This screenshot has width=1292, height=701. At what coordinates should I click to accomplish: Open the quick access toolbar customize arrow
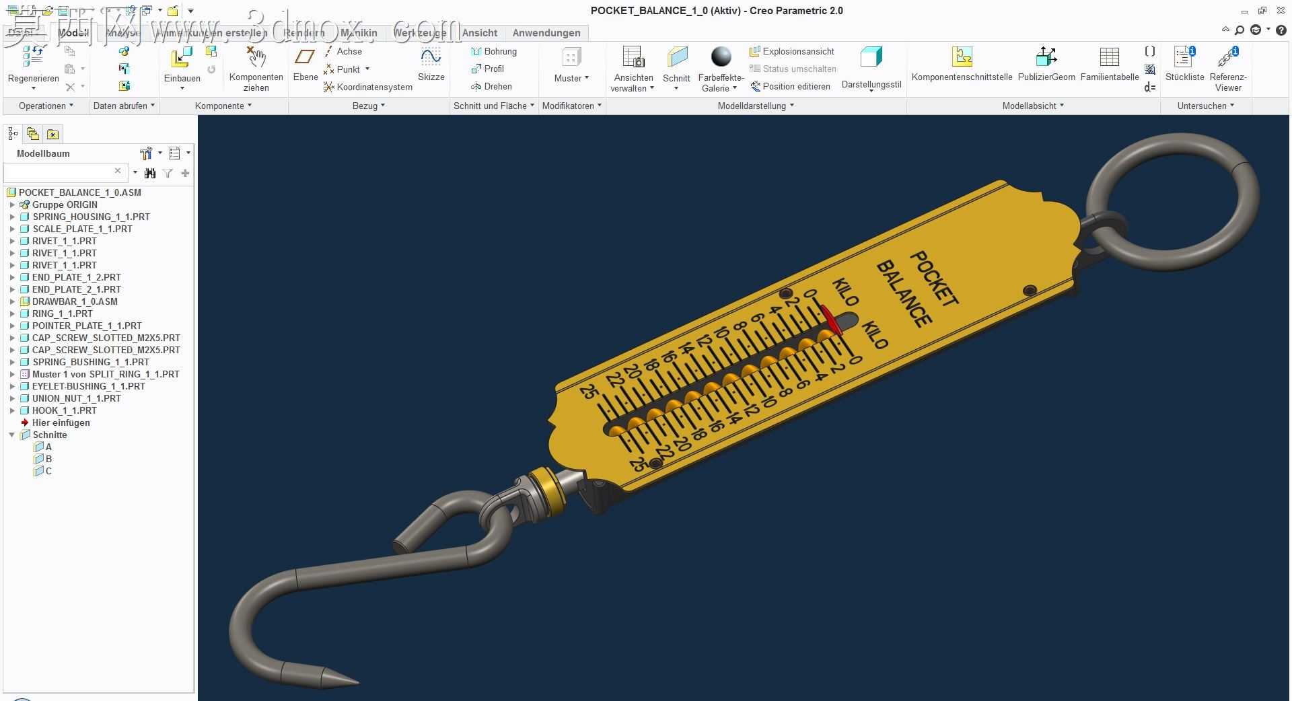[190, 11]
